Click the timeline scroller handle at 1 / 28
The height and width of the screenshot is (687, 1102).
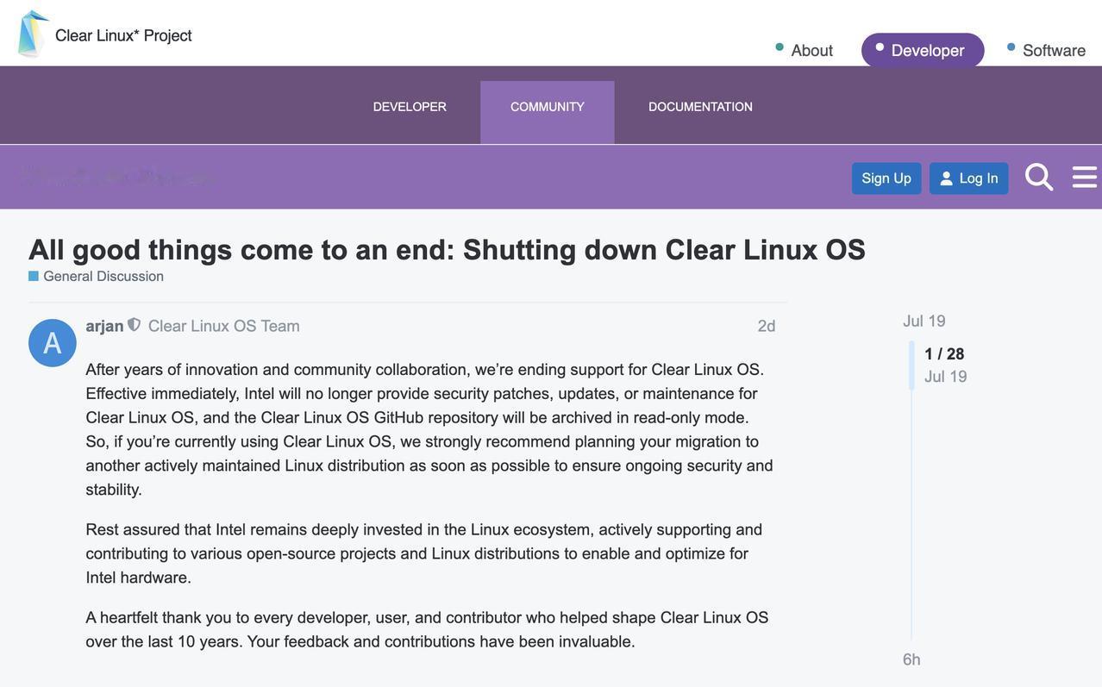pyautogui.click(x=911, y=365)
